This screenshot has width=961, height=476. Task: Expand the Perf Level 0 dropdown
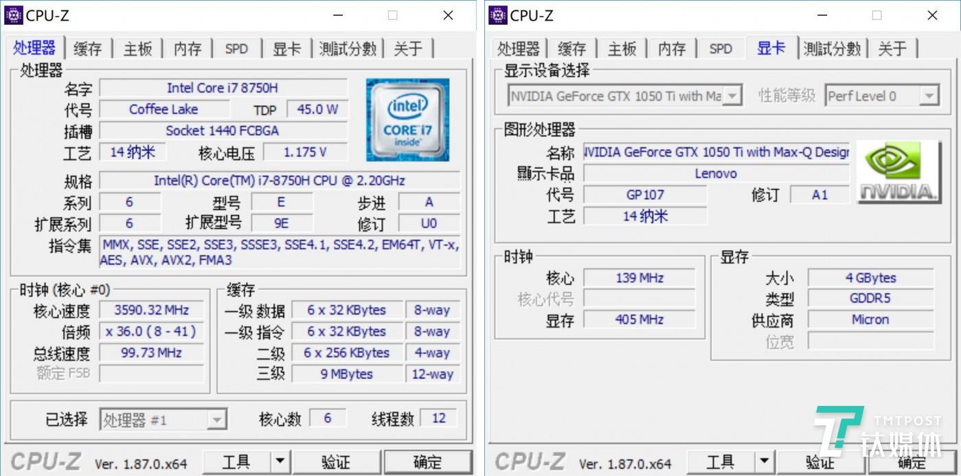point(929,96)
